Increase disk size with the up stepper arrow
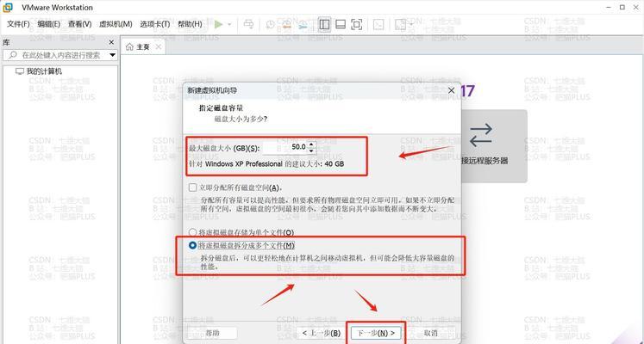 click(311, 144)
